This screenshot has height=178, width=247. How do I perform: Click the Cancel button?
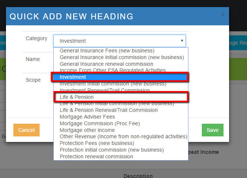pyautogui.click(x=26, y=130)
